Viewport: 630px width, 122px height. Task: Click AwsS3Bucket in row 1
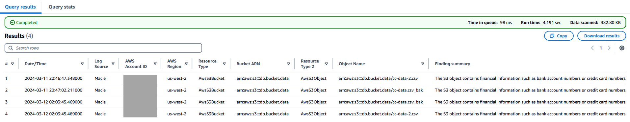pos(211,78)
